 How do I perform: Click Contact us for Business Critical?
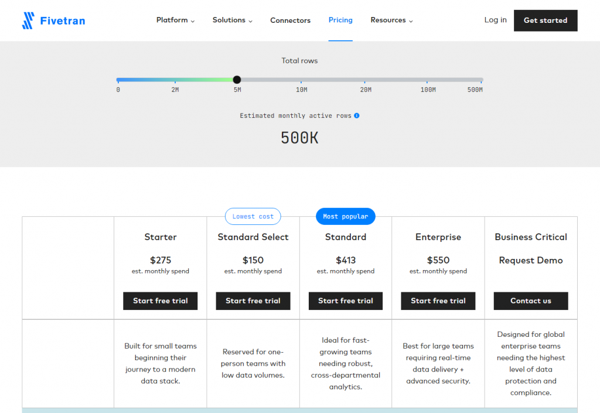point(531,301)
